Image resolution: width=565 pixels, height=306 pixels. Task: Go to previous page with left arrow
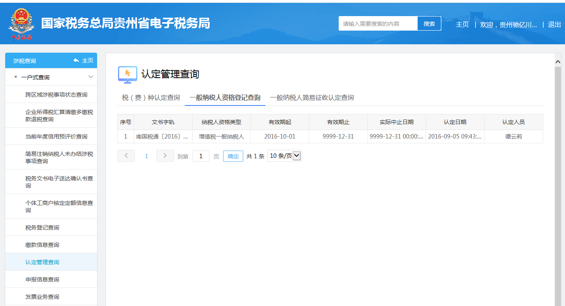126,156
